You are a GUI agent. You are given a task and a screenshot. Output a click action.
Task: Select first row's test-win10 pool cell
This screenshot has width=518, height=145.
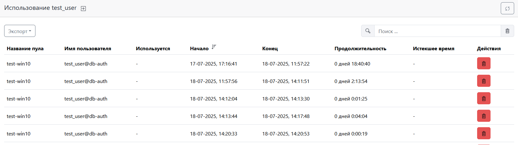(19, 64)
